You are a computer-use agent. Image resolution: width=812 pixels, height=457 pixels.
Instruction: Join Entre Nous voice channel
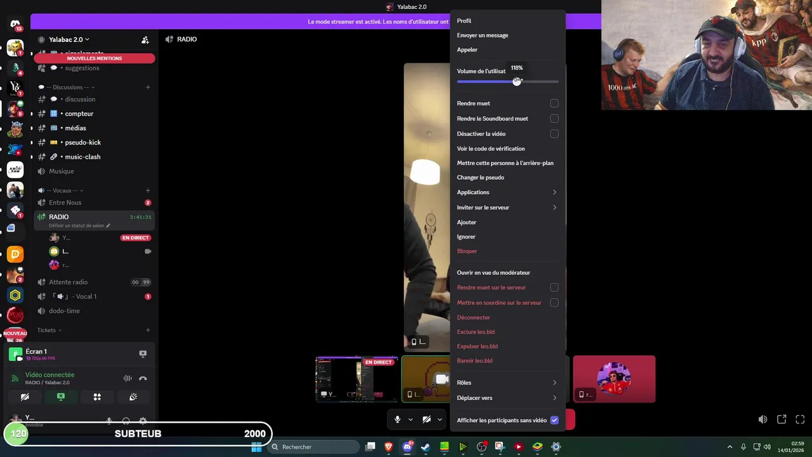click(x=94, y=202)
